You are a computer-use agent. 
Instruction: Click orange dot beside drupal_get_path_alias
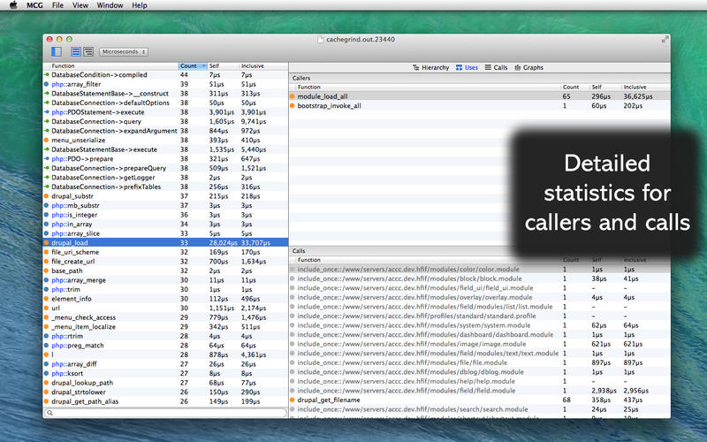pyautogui.click(x=46, y=401)
